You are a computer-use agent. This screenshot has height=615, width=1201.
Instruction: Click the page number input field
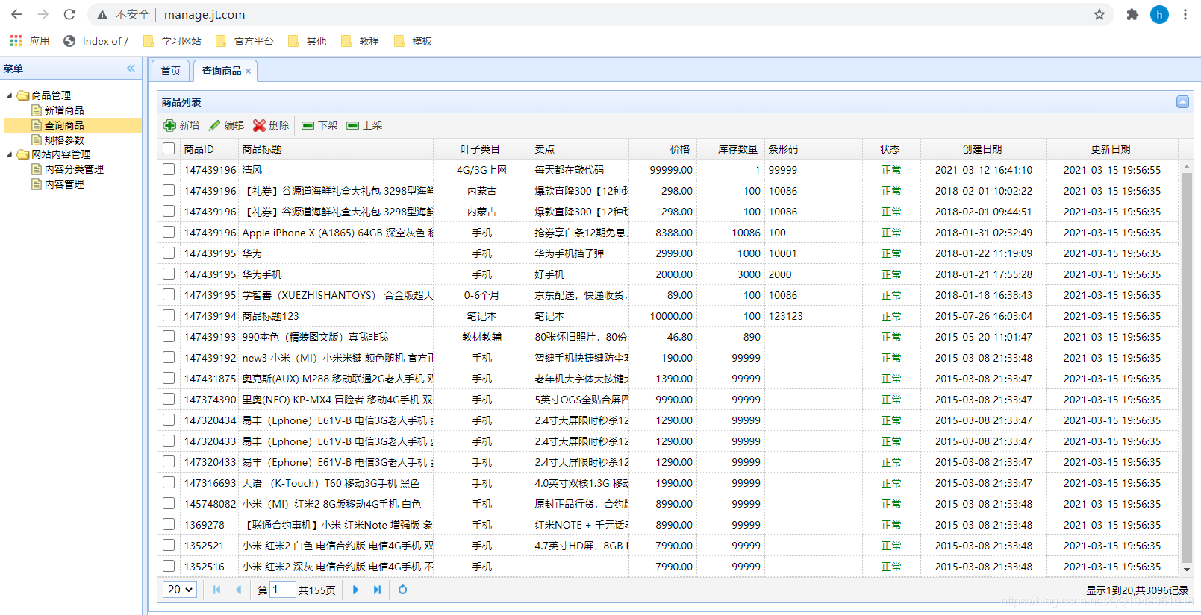(282, 590)
